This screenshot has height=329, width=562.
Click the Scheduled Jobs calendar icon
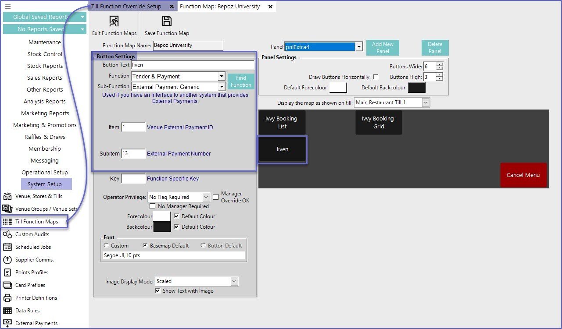click(7, 247)
